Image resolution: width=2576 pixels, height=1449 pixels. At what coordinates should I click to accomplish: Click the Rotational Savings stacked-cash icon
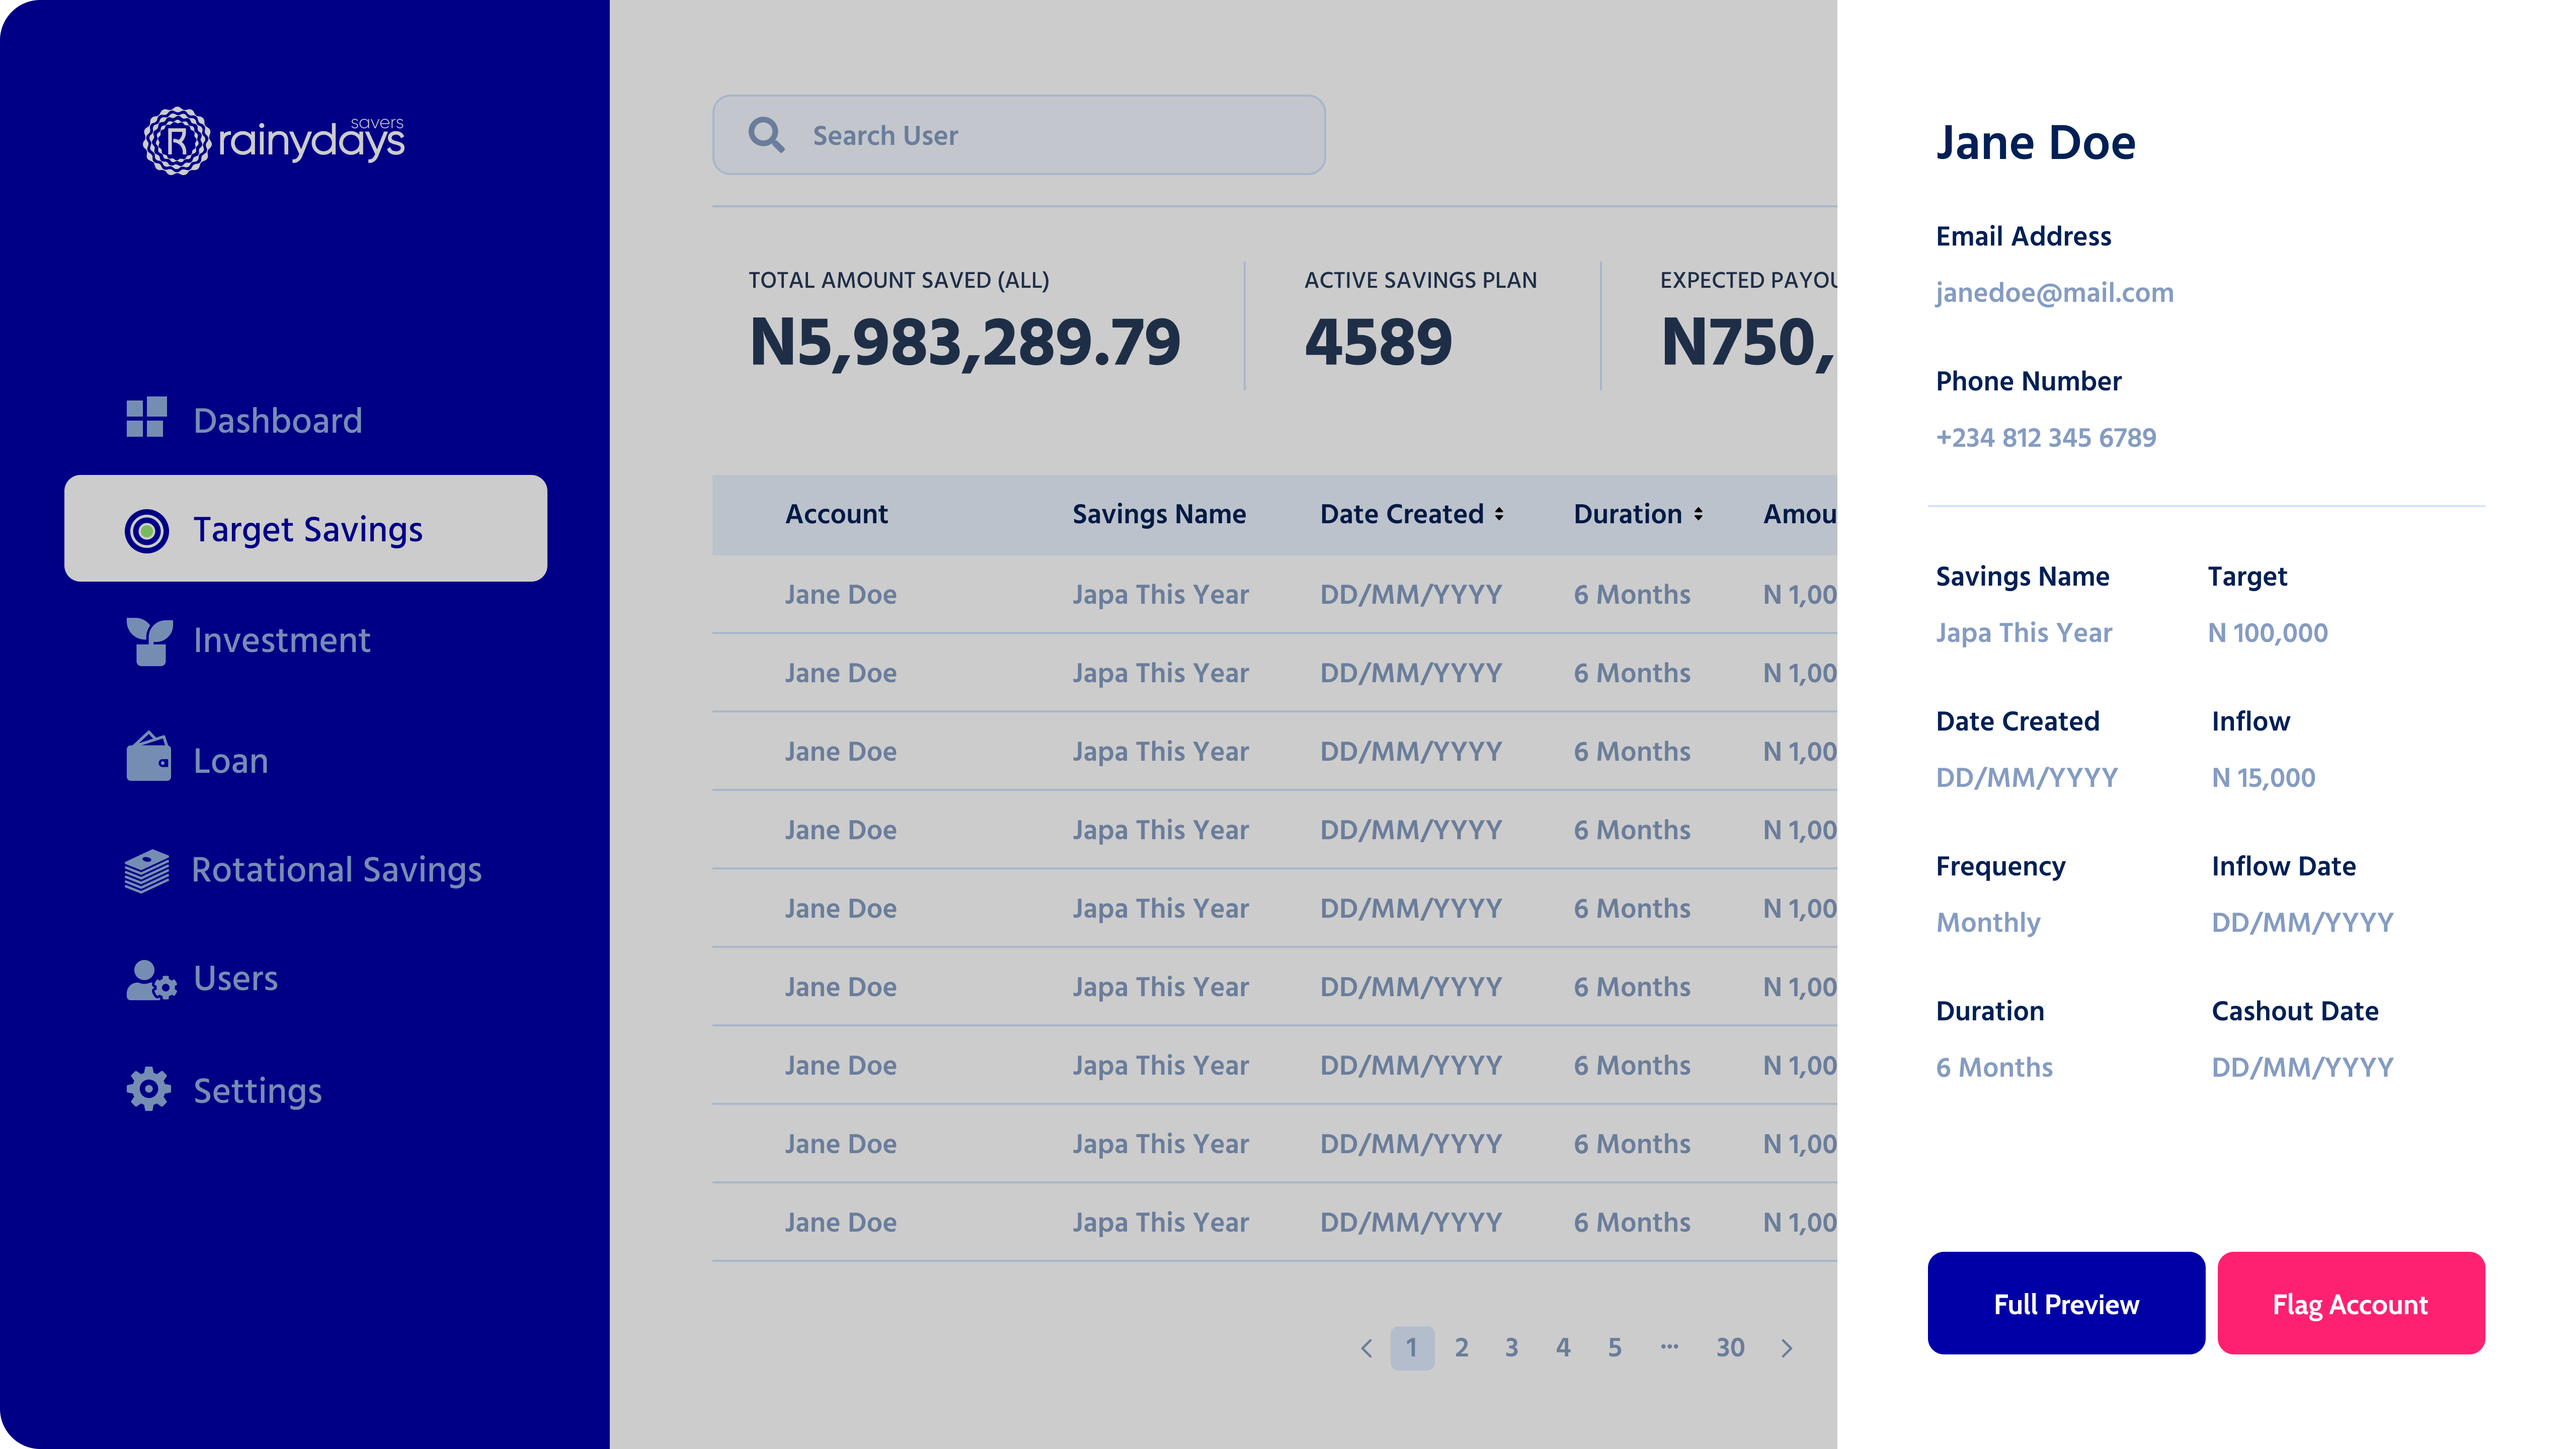pos(147,870)
